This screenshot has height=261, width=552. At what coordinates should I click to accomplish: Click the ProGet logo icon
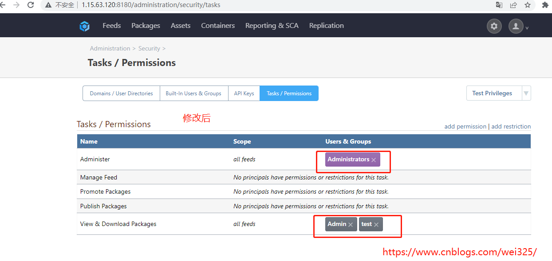[84, 25]
